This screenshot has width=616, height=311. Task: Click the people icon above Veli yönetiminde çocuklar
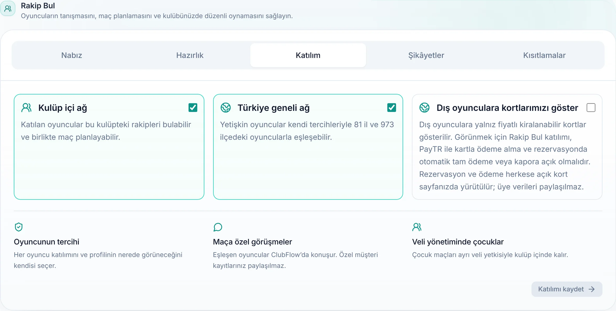(x=417, y=227)
